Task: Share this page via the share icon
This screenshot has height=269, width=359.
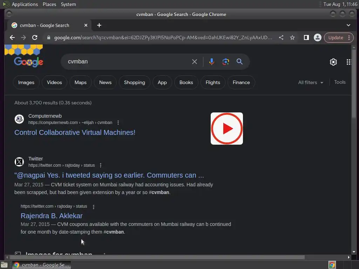Action: [x=281, y=37]
